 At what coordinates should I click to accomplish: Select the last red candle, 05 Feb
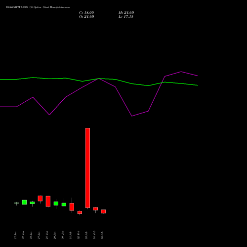pos(103,211)
